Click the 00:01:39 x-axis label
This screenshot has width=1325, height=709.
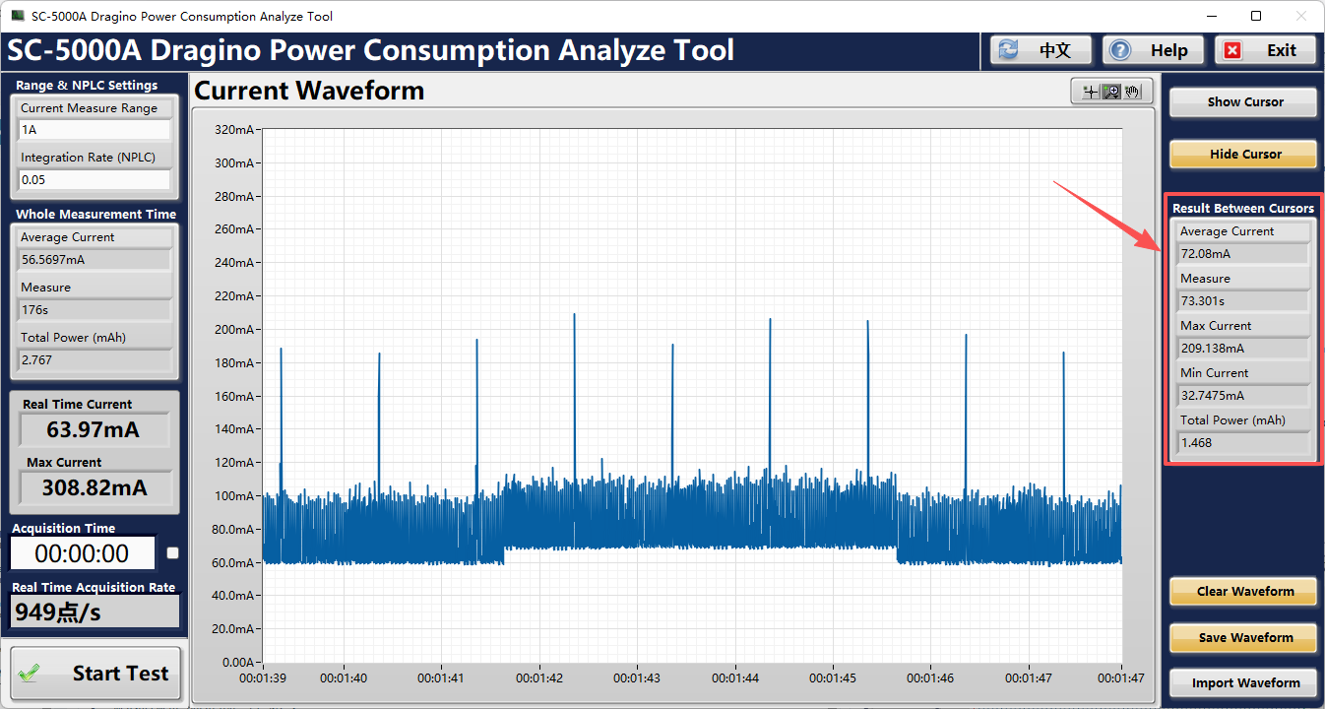(x=264, y=677)
